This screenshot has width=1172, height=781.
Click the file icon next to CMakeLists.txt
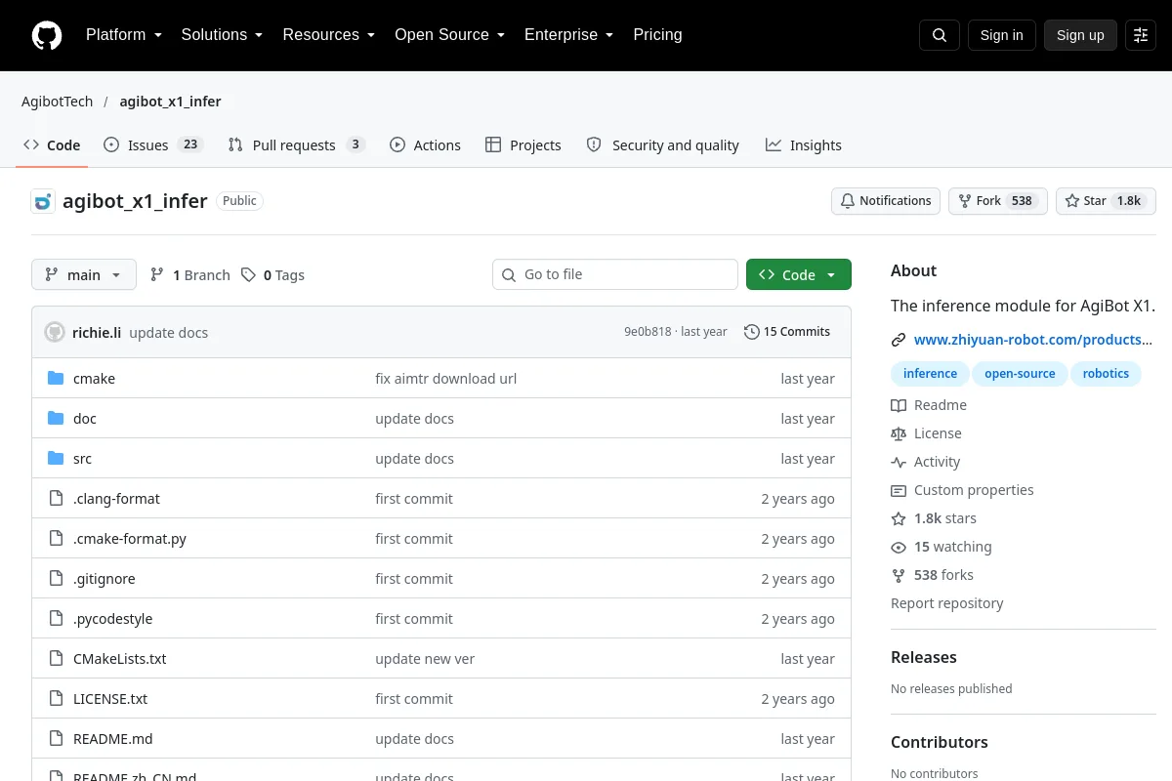(x=56, y=659)
